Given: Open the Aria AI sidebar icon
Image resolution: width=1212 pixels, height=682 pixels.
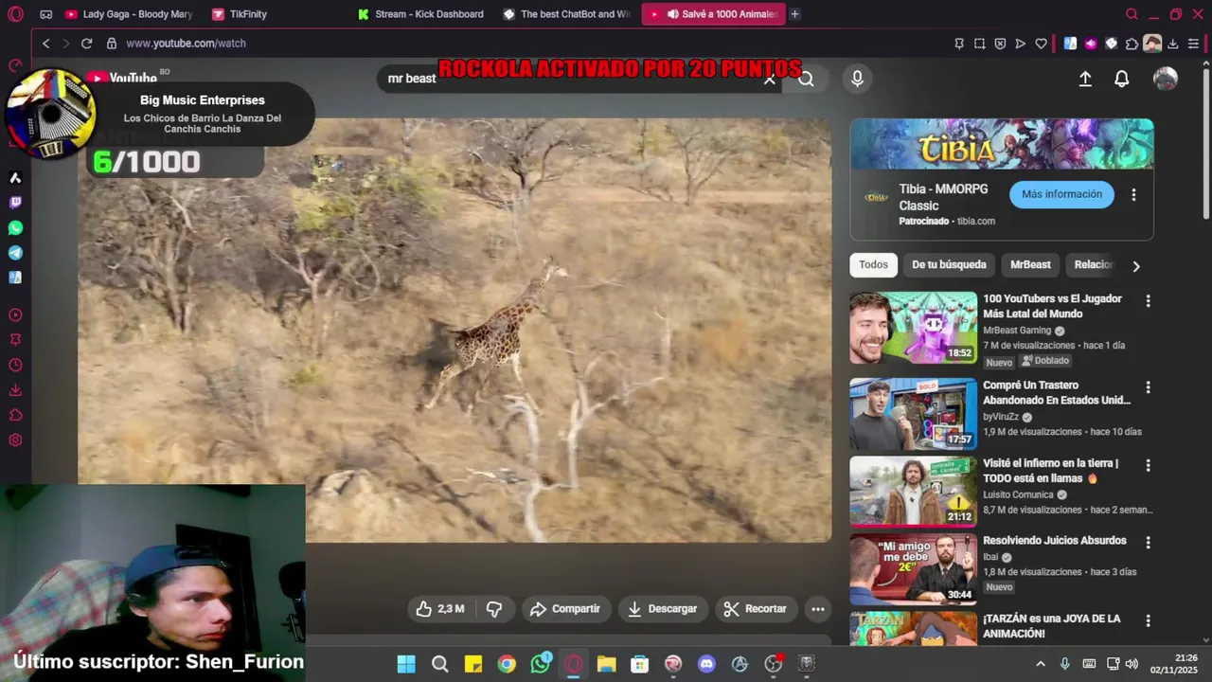Looking at the screenshot, I should point(15,178).
